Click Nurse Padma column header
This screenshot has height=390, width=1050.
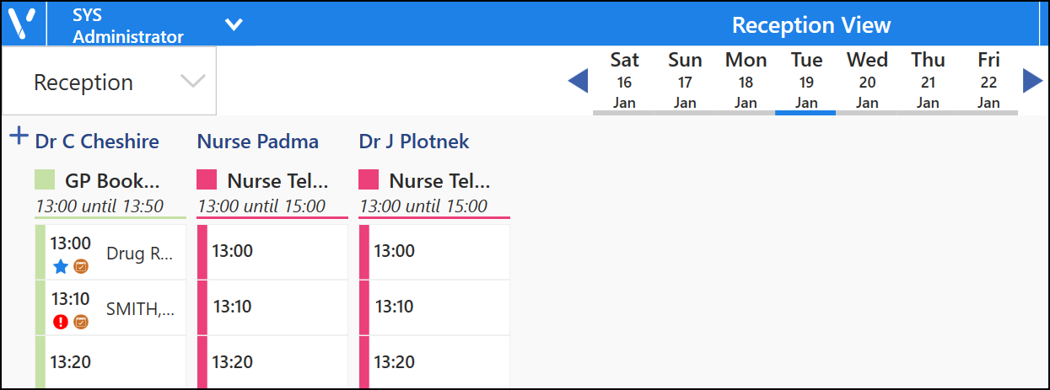(x=258, y=142)
